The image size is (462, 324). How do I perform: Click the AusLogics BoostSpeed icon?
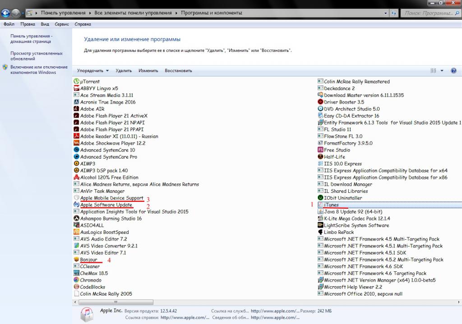click(x=76, y=232)
